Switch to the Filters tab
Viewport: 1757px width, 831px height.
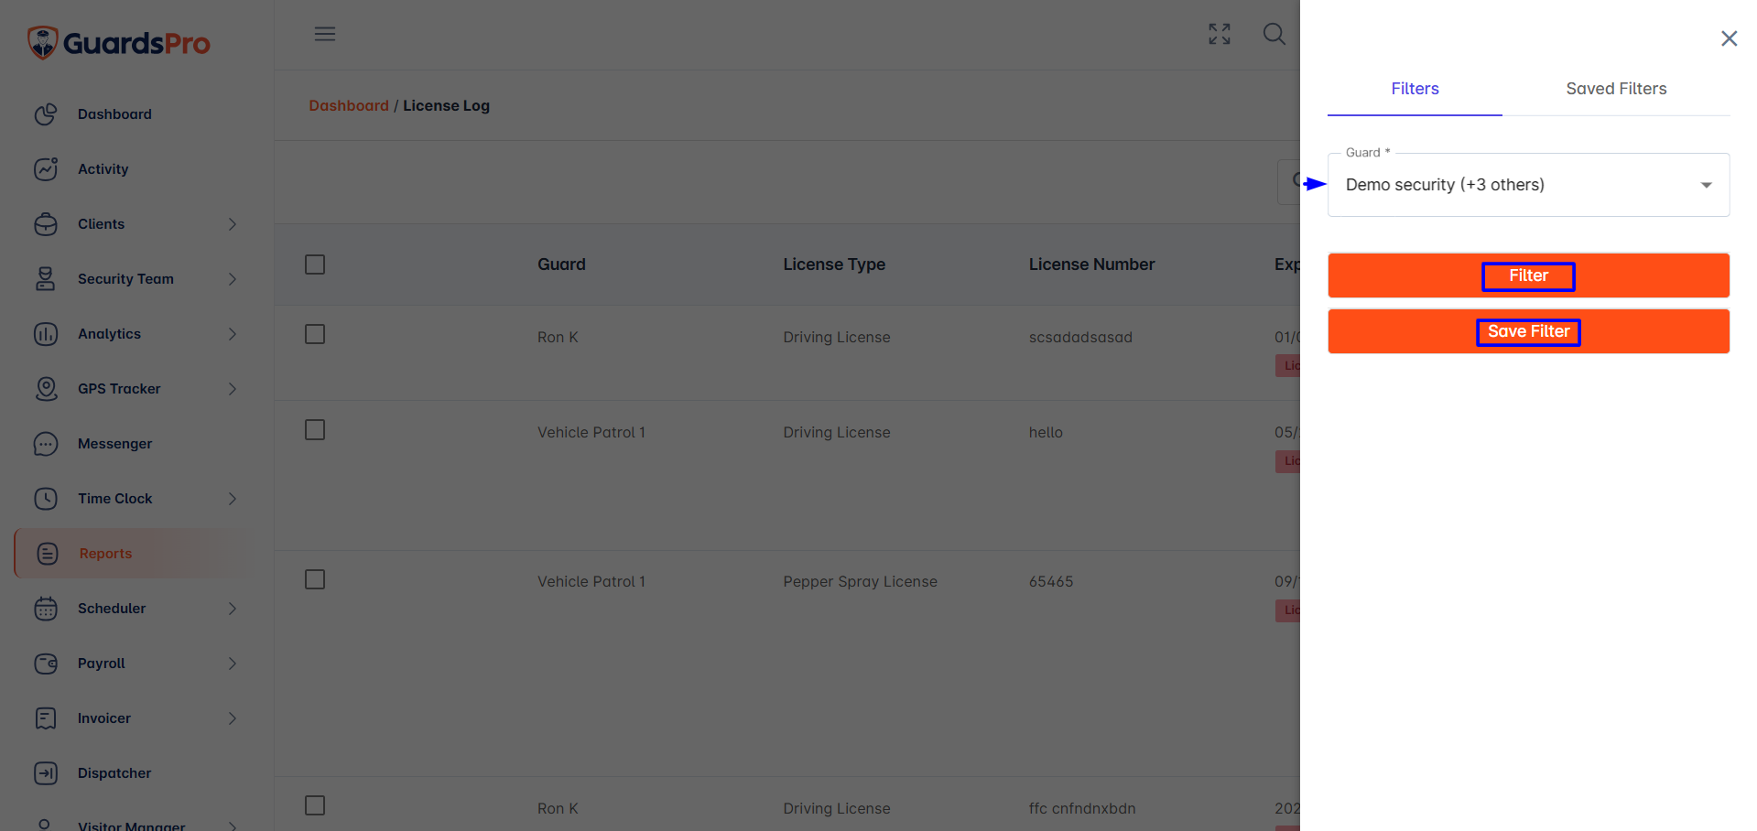[1415, 89]
